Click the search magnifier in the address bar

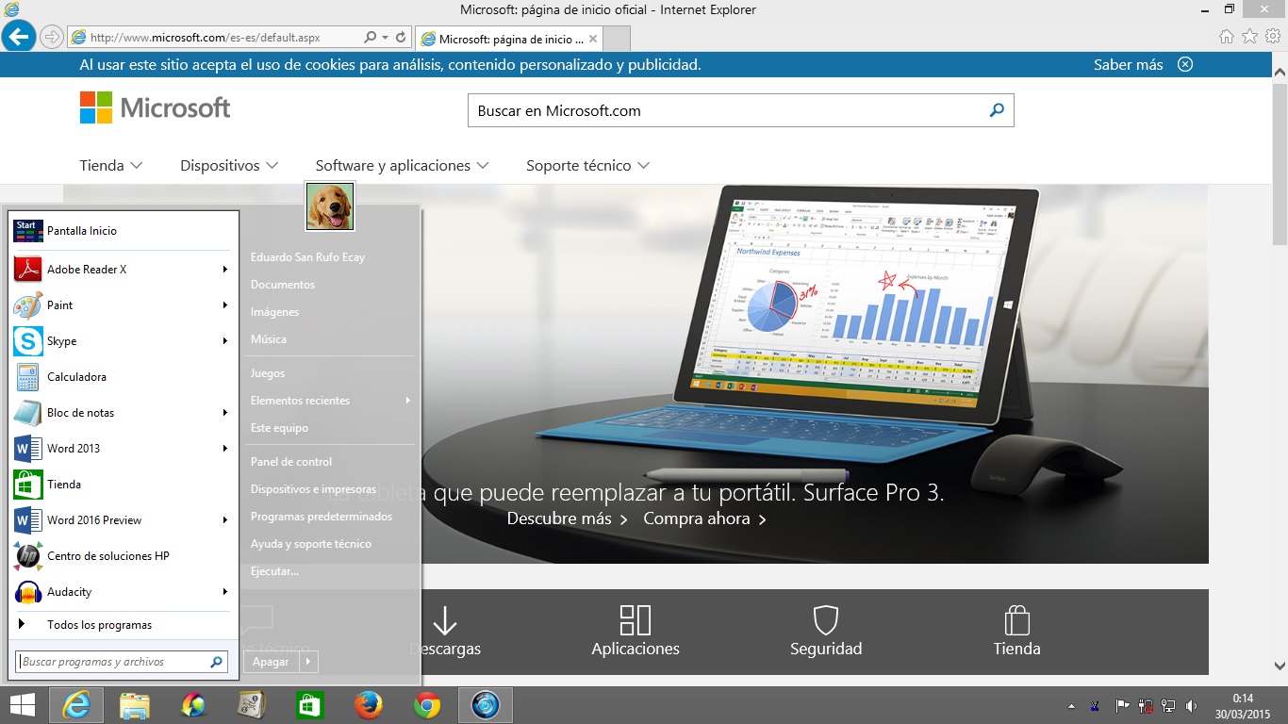[x=371, y=38]
